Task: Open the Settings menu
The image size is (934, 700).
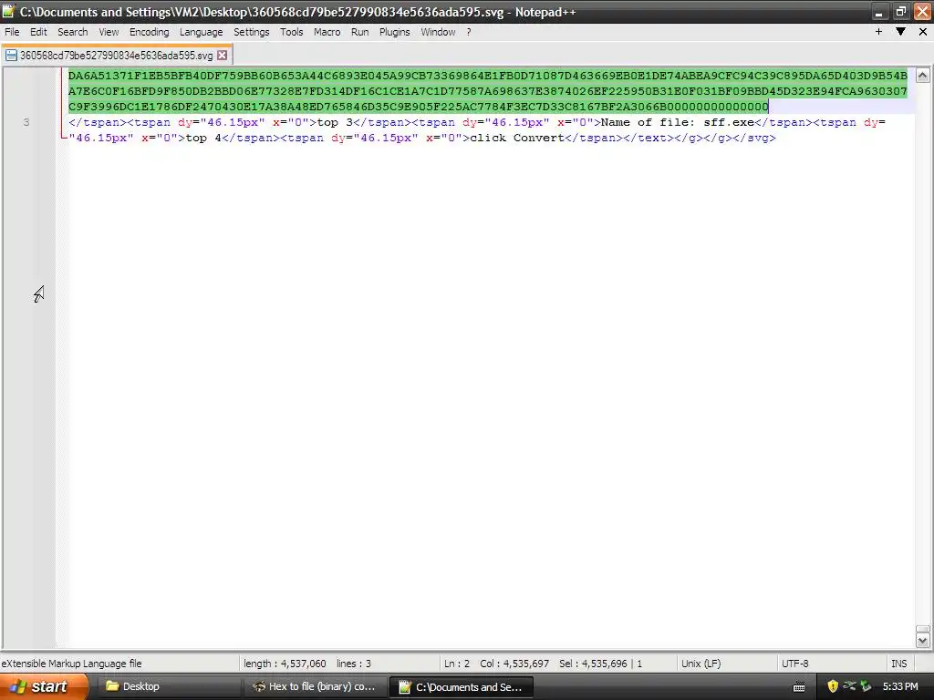Action: click(252, 32)
